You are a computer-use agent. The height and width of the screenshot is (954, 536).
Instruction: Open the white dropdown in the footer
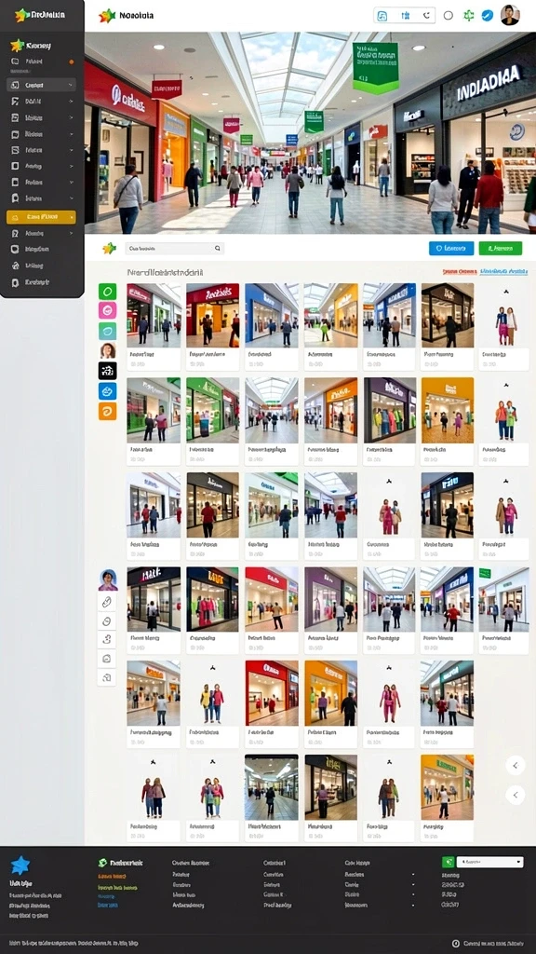pyautogui.click(x=489, y=862)
